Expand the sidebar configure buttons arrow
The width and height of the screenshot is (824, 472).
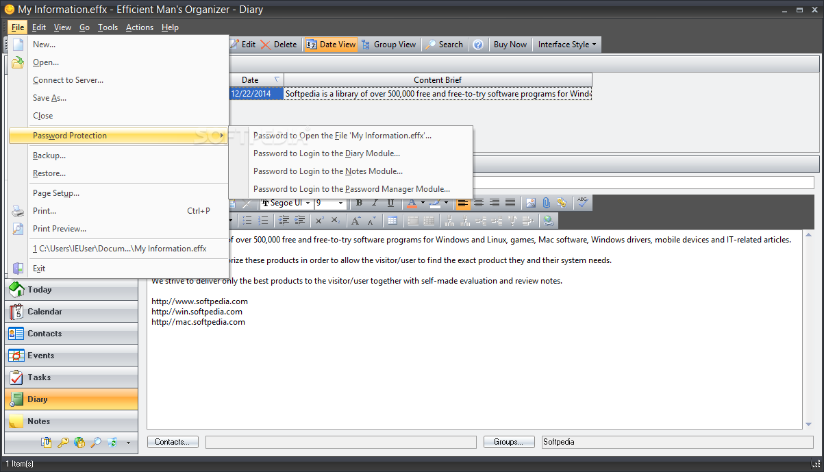point(128,443)
